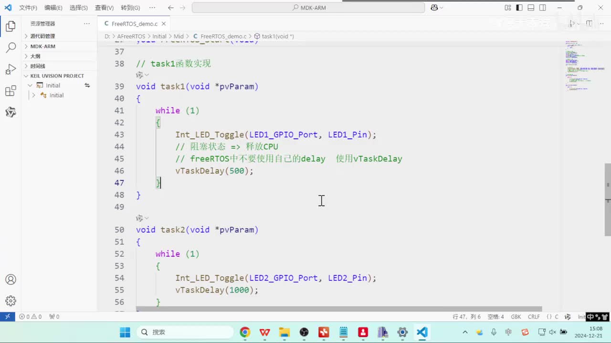The width and height of the screenshot is (611, 343).
Task: Open the Search view in activity bar
Action: [x=11, y=48]
